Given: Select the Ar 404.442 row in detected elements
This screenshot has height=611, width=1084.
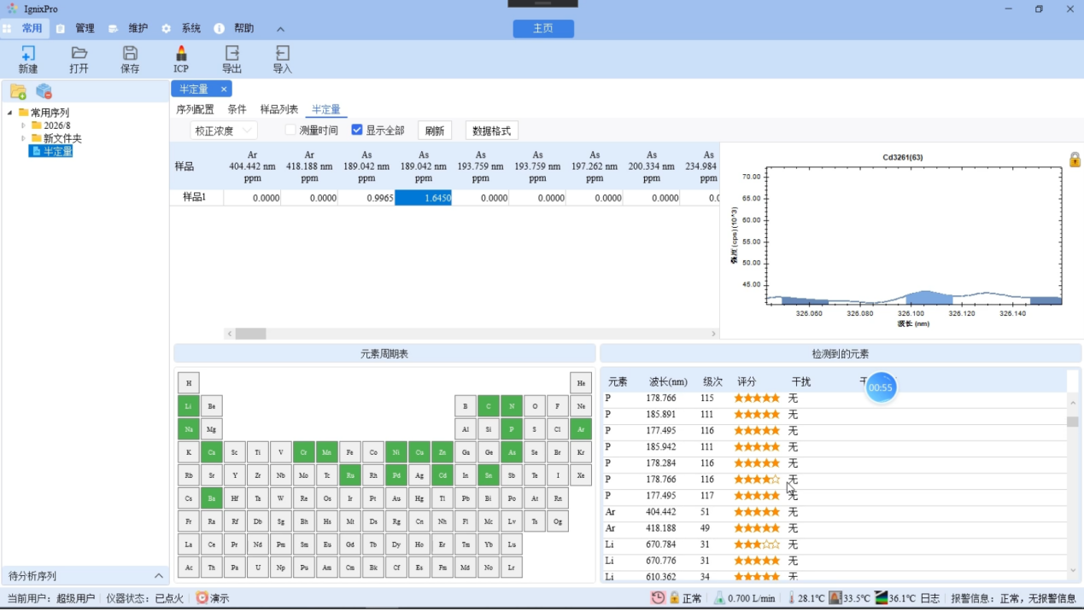Looking at the screenshot, I should (x=834, y=512).
